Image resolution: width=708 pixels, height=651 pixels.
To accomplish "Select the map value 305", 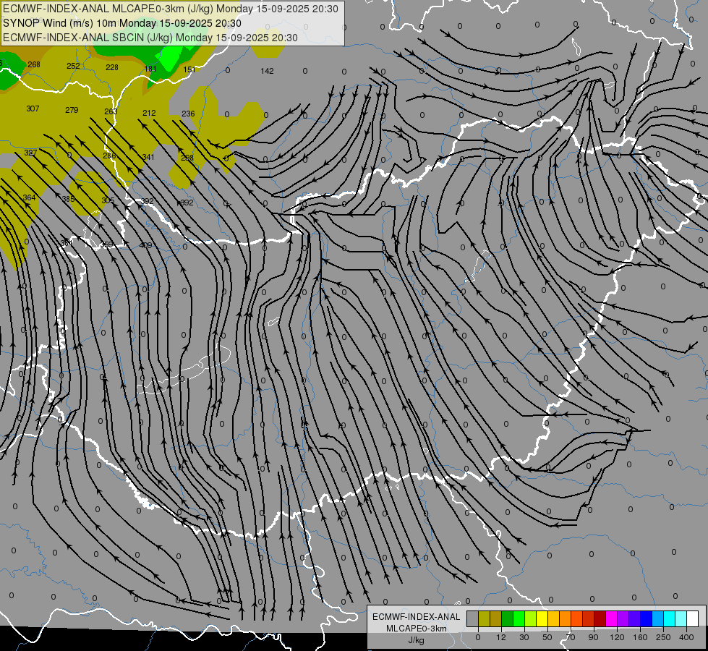I will 108,200.
